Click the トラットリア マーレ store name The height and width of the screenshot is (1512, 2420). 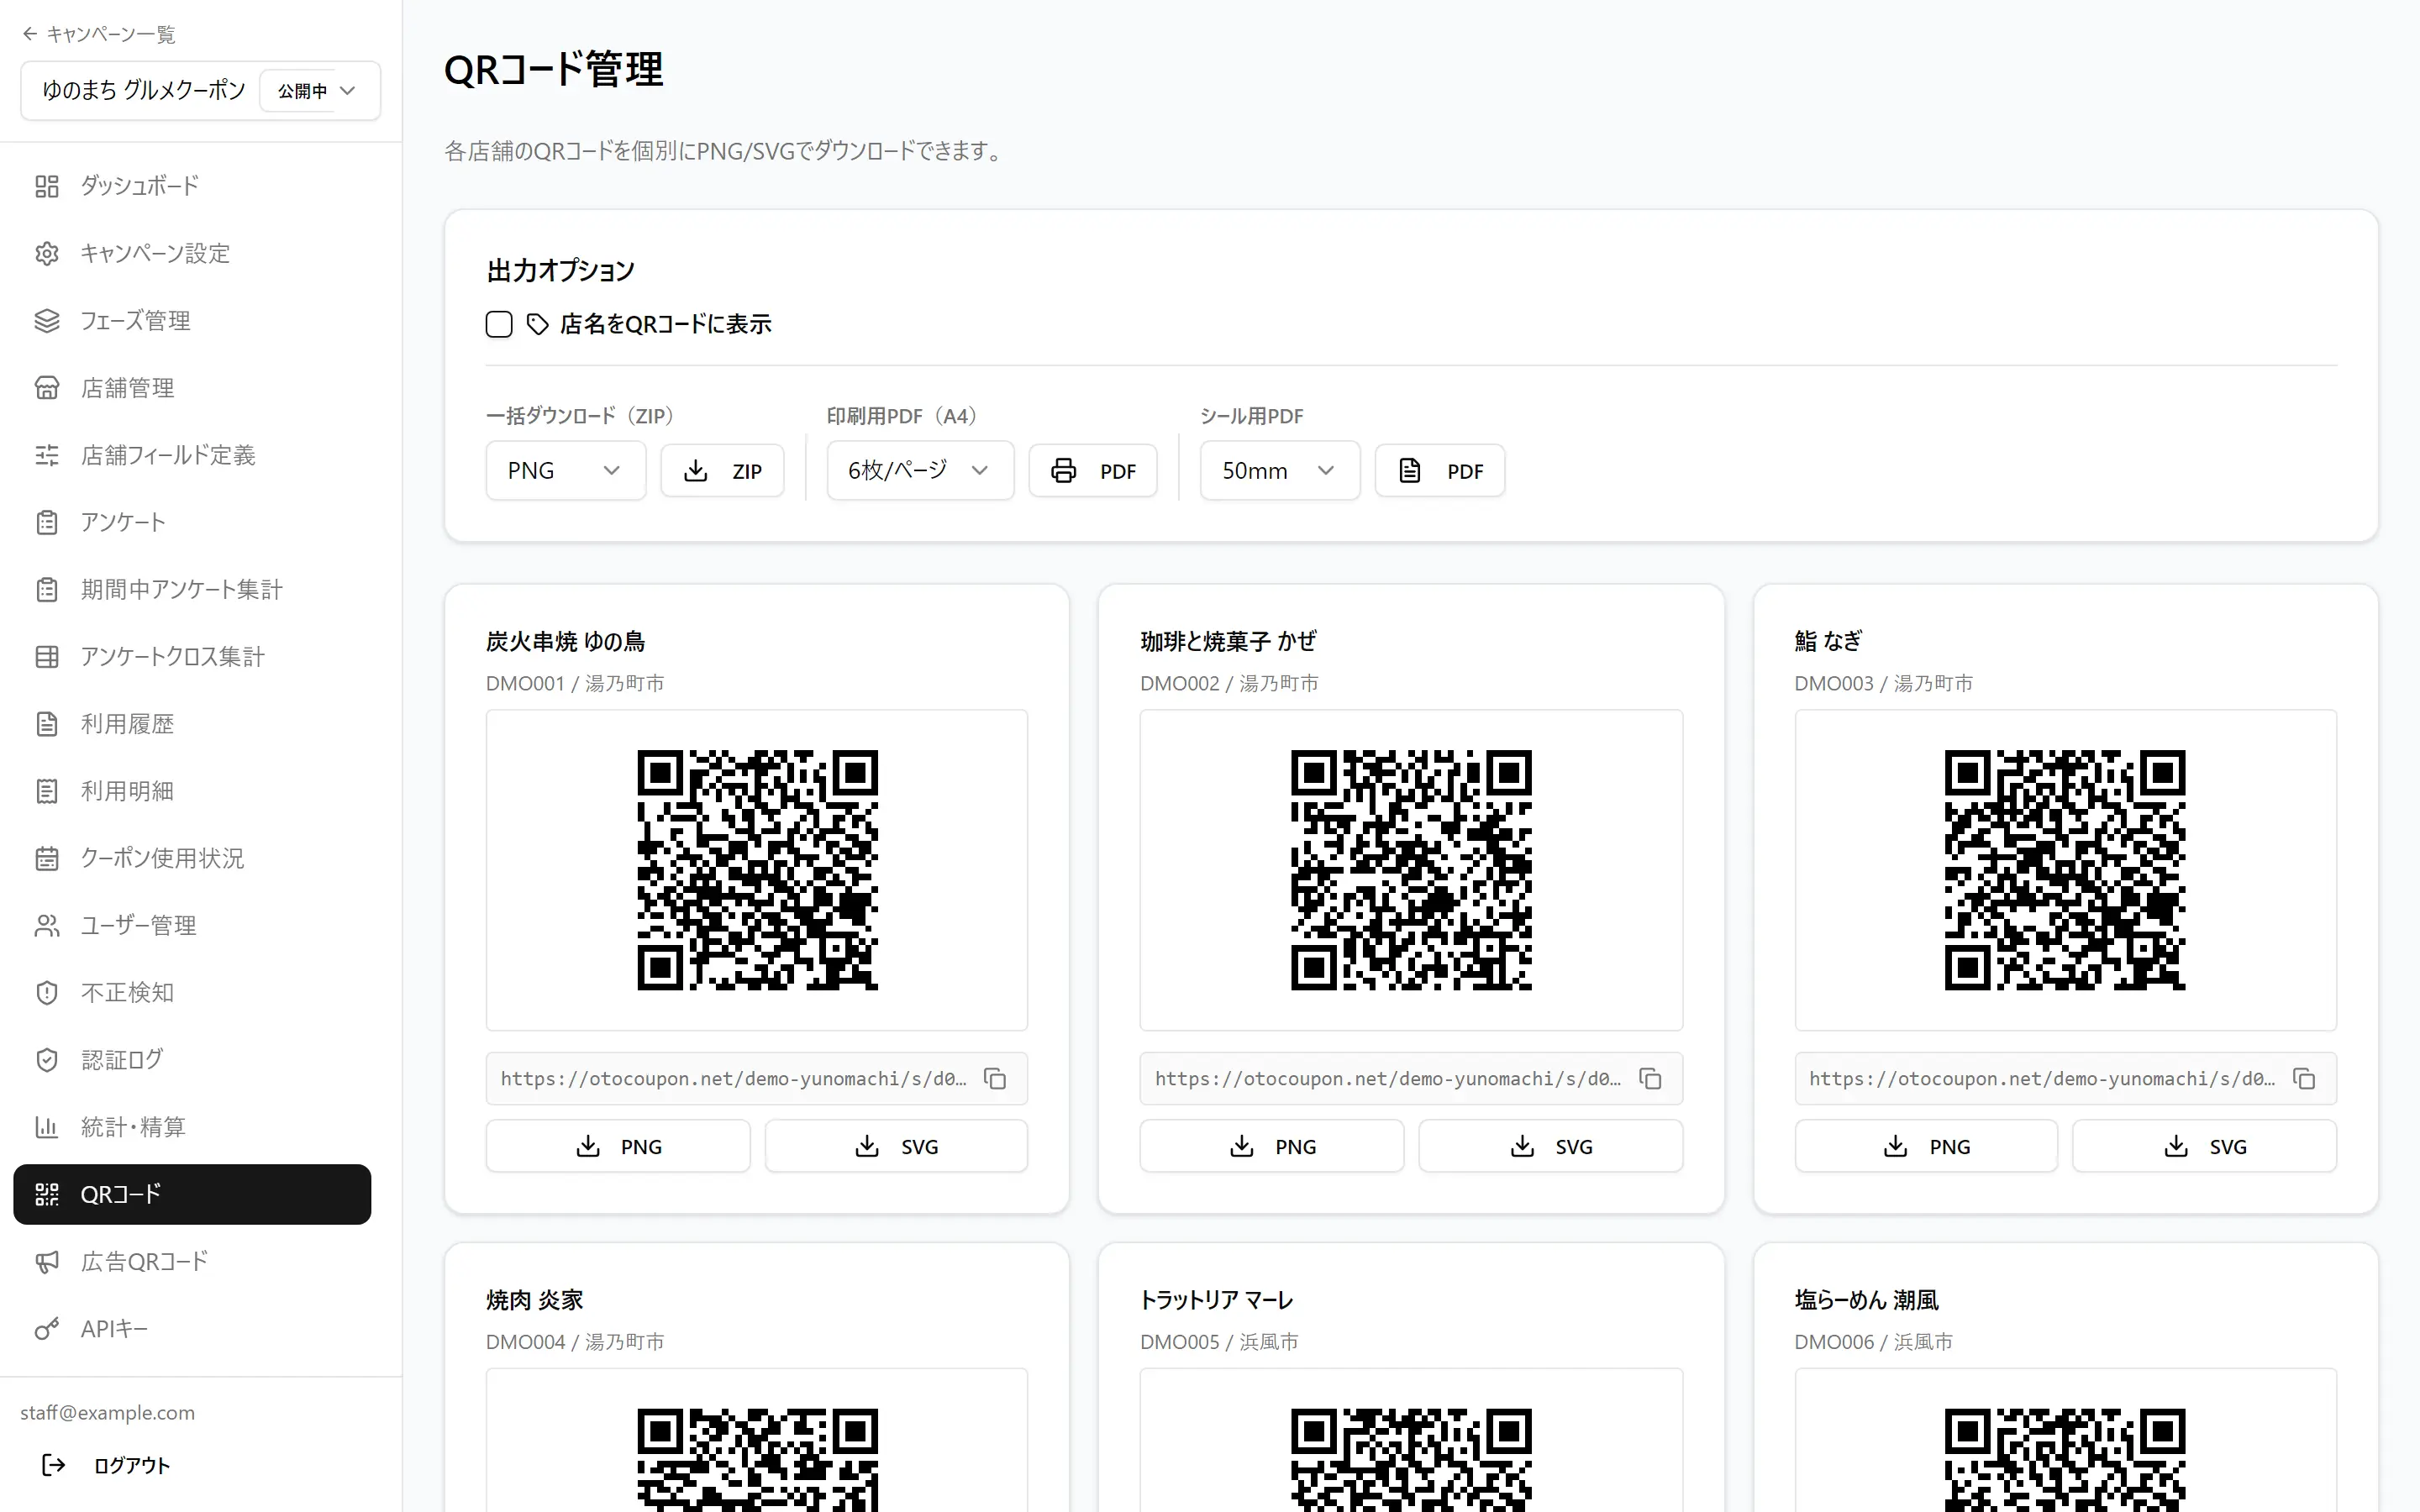tap(1217, 1300)
